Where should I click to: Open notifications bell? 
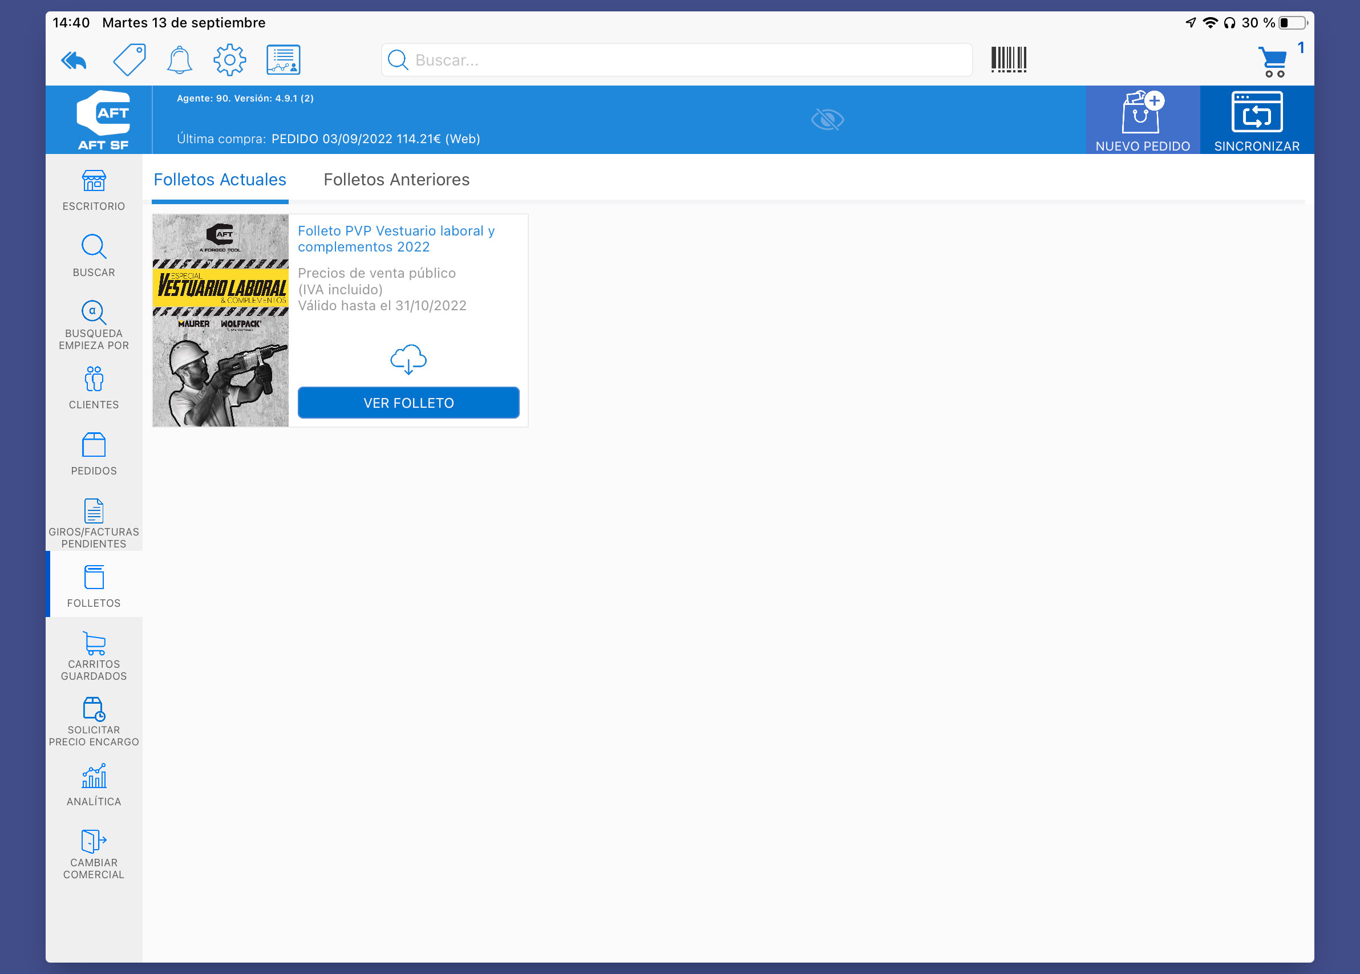coord(179,60)
